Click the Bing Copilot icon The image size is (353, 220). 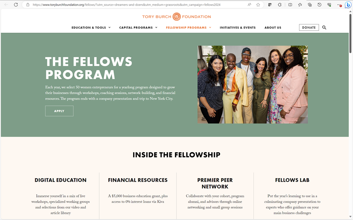(348, 5)
